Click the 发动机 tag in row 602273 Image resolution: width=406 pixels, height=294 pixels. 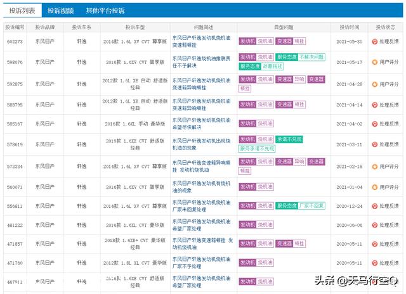click(x=247, y=41)
